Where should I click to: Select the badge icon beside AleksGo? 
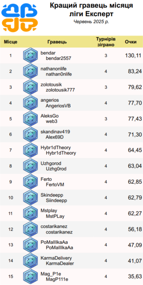[x=30, y=119]
